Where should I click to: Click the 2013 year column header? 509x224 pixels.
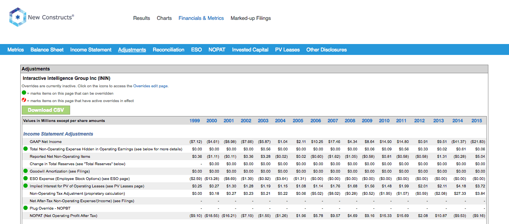tap(439, 121)
